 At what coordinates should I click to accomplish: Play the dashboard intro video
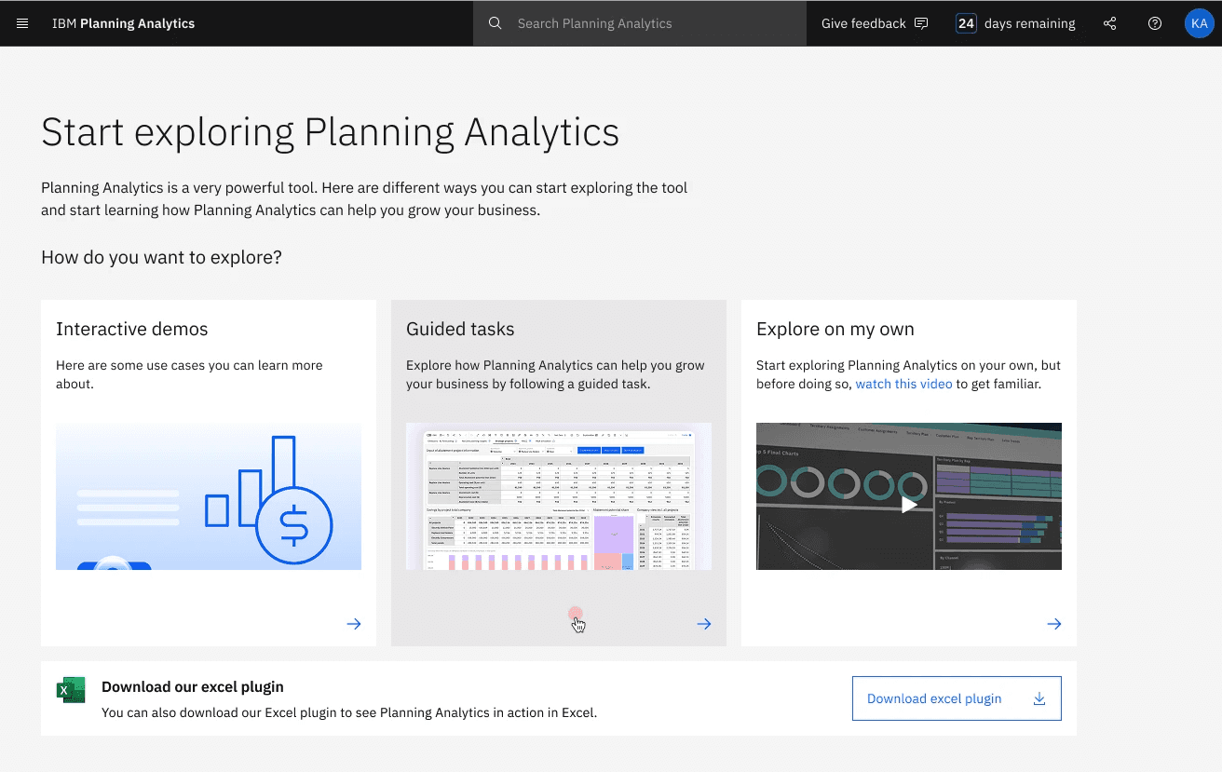(909, 504)
